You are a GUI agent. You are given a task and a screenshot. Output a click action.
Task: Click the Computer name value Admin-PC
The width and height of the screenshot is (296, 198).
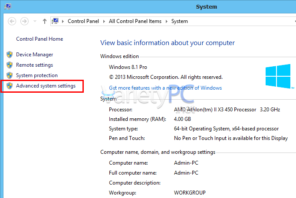186,163
